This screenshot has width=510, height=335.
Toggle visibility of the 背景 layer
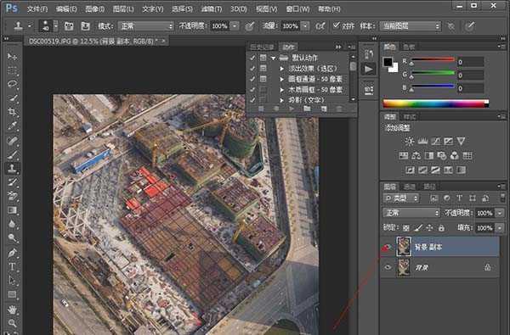(x=388, y=267)
